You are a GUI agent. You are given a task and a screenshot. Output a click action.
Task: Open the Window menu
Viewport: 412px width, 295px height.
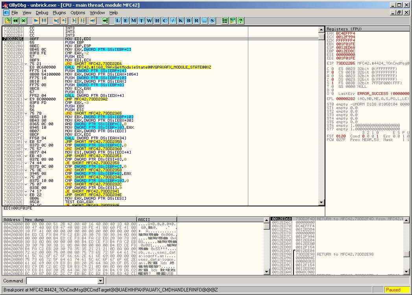pyautogui.click(x=97, y=13)
